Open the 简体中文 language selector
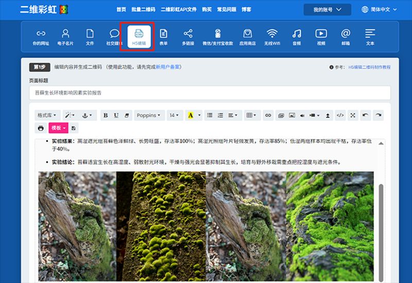The height and width of the screenshot is (283, 412). pyautogui.click(x=380, y=9)
